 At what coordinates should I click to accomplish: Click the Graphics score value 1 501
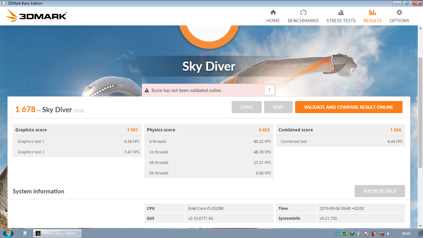[x=133, y=130]
